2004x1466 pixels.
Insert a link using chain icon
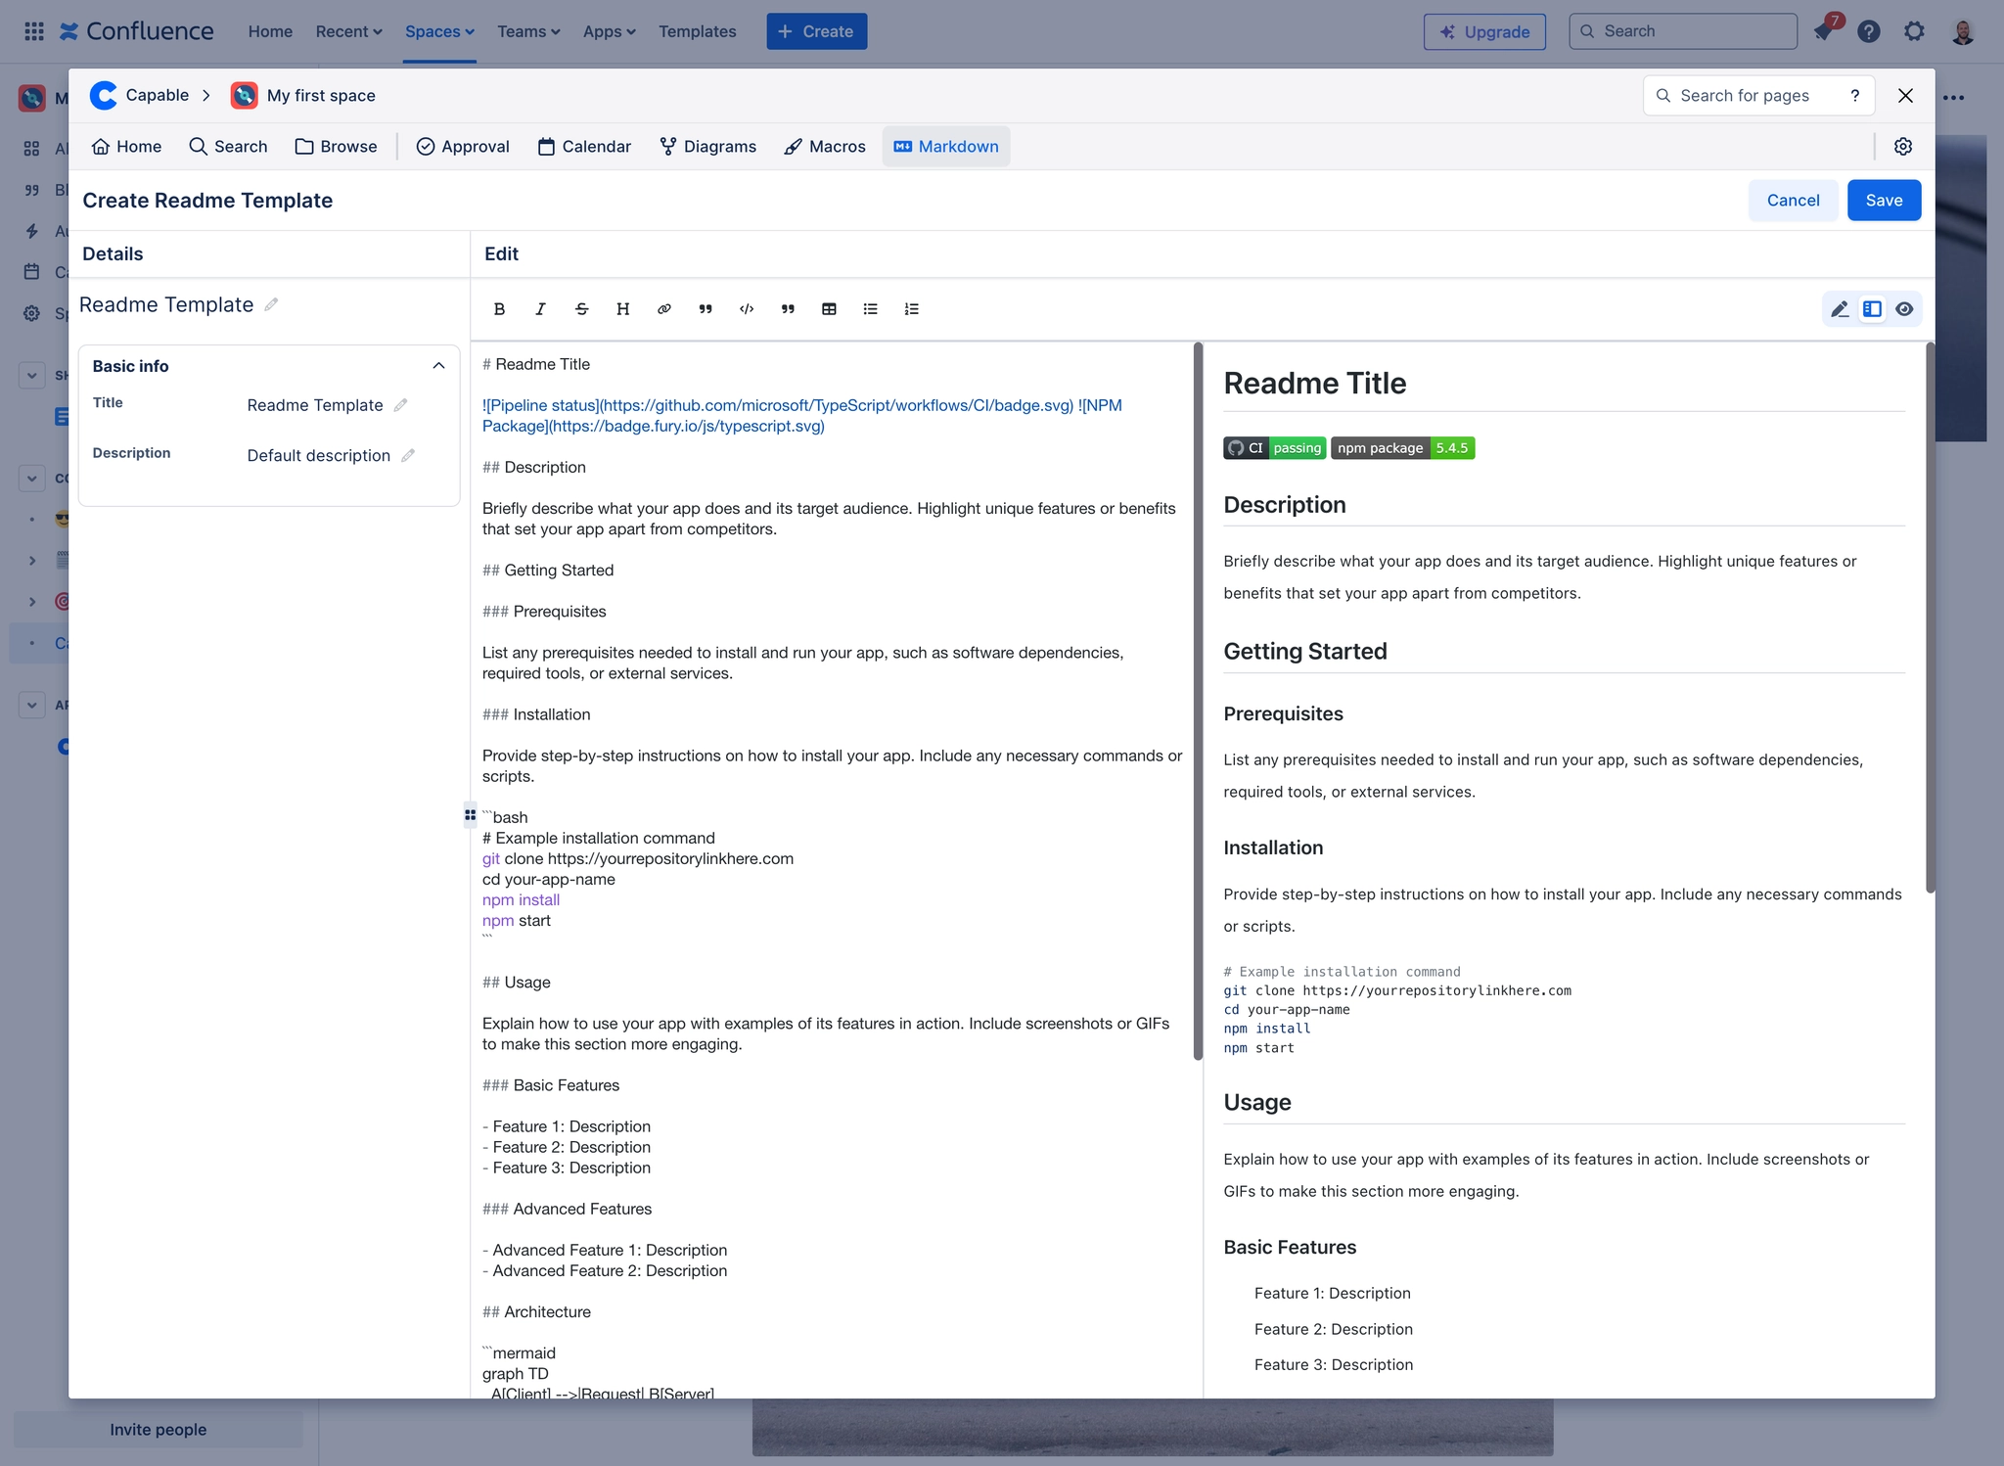point(663,309)
